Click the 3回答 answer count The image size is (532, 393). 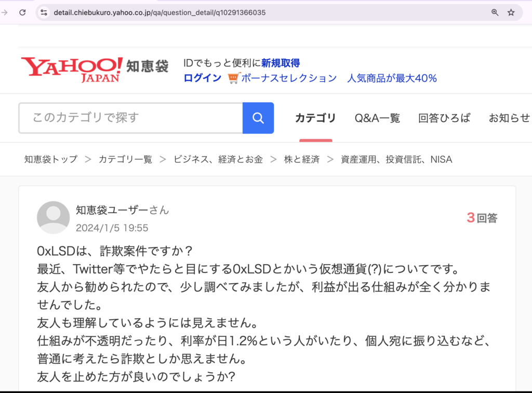coord(482,217)
